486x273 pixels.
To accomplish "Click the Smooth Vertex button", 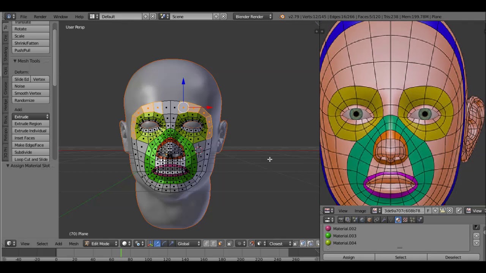I will [31, 93].
